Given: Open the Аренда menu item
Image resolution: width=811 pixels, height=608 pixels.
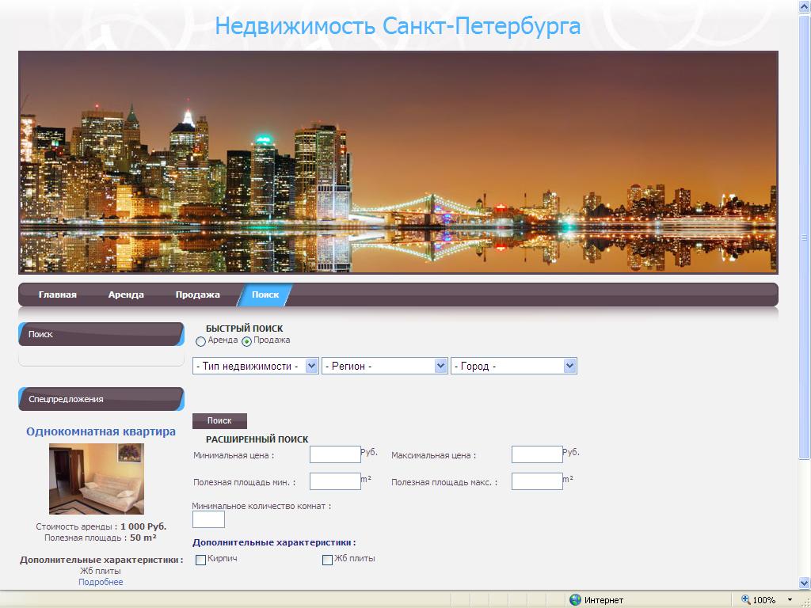Looking at the screenshot, I should tap(126, 294).
